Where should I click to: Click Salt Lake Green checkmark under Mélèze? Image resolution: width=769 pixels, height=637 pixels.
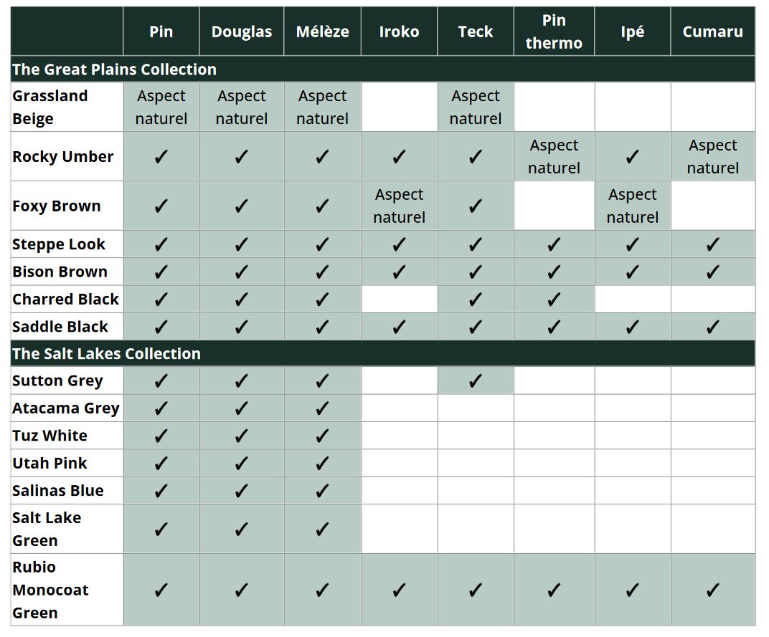point(322,530)
